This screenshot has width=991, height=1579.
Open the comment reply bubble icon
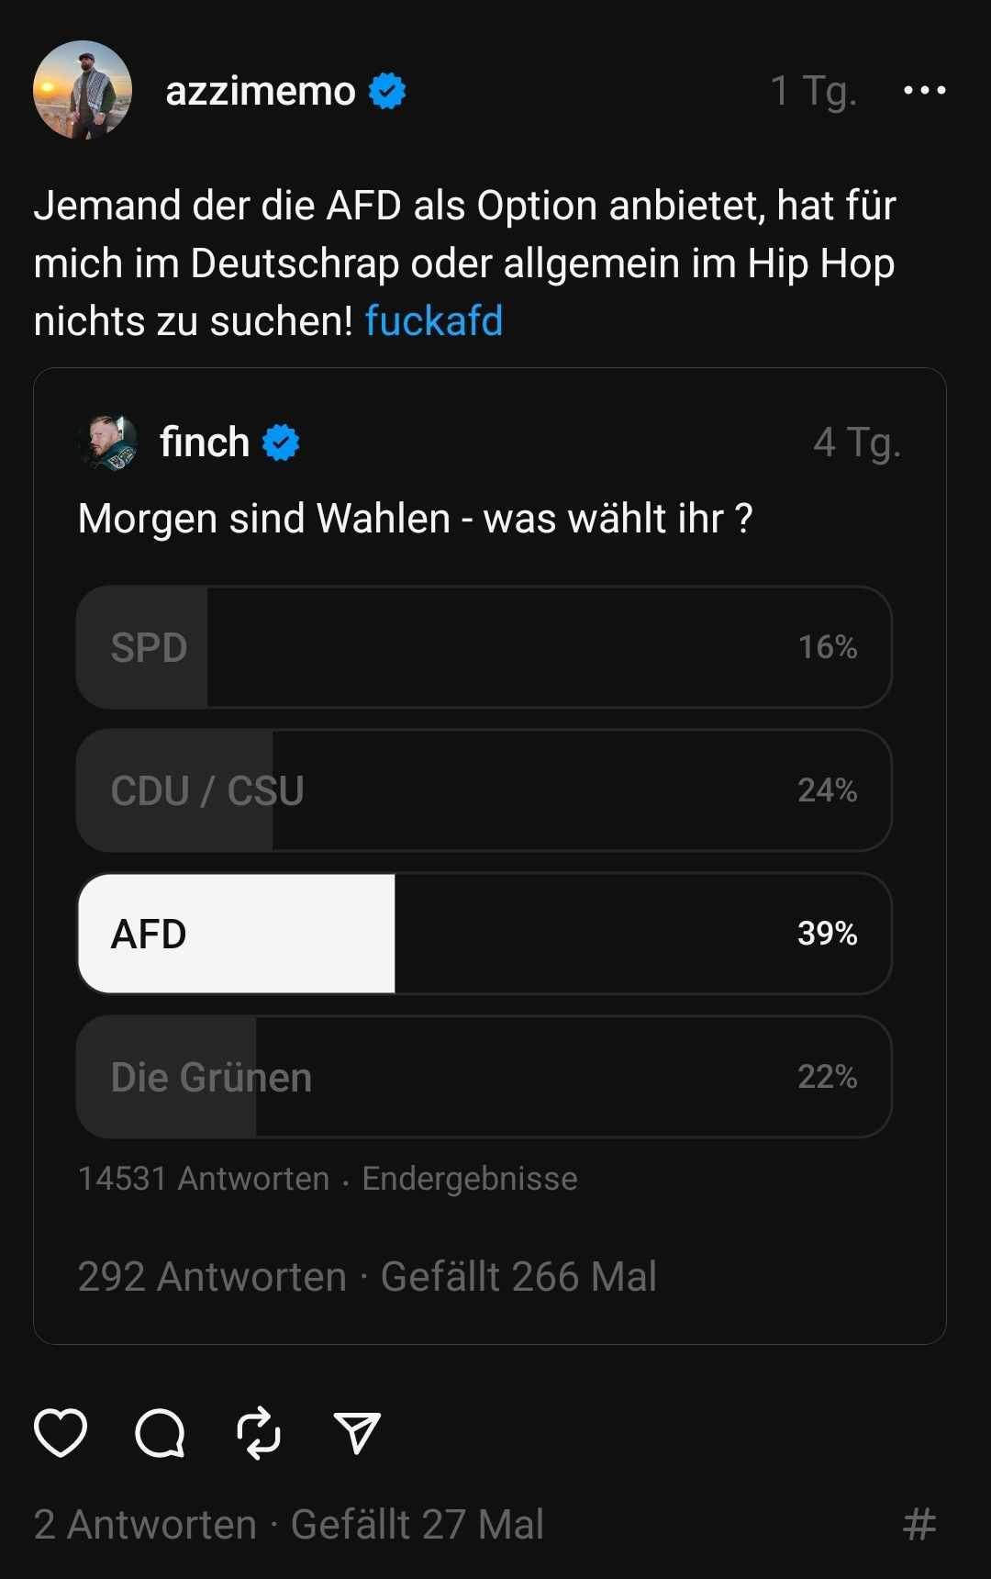click(160, 1432)
